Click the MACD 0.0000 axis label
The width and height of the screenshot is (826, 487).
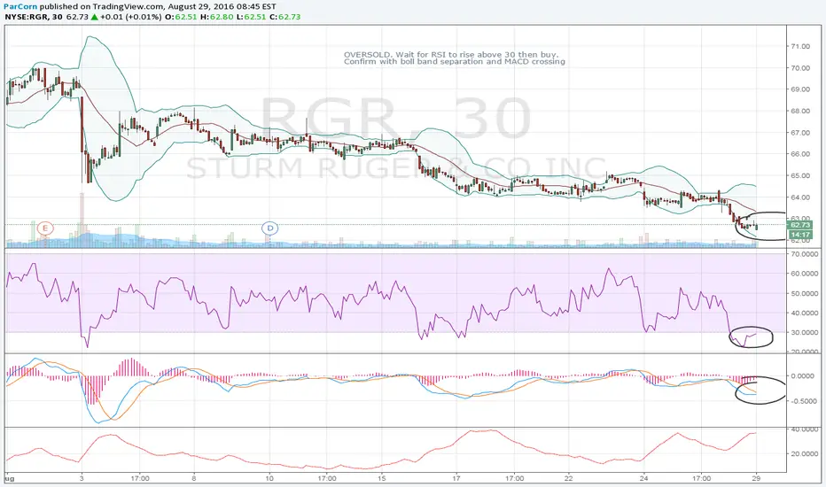point(805,376)
